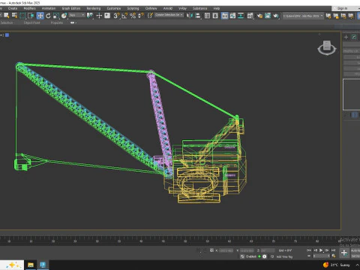Toggle the 3D Snaps button
Screen dimensions: 360x270
tap(116, 16)
